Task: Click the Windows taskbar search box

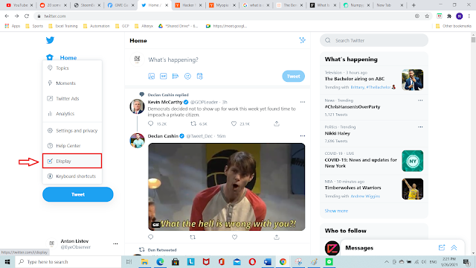Action: pyautogui.click(x=68, y=261)
